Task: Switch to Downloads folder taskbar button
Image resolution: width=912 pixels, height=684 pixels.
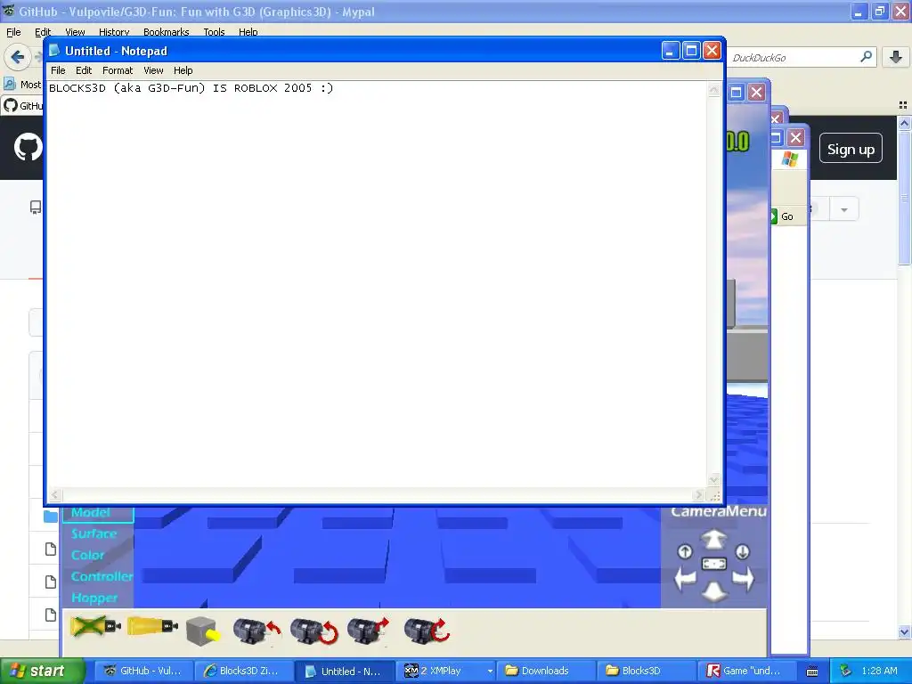Action: point(545,671)
